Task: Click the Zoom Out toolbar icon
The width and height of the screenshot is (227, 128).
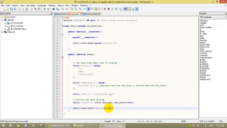Action: [x=66, y=9]
